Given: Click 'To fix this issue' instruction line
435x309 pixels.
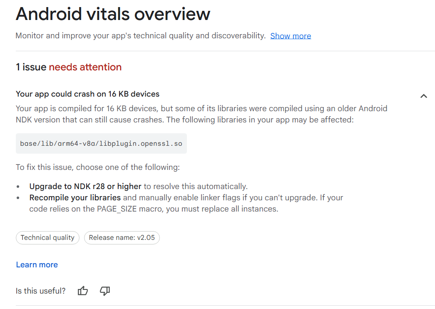Looking at the screenshot, I should click(x=98, y=167).
